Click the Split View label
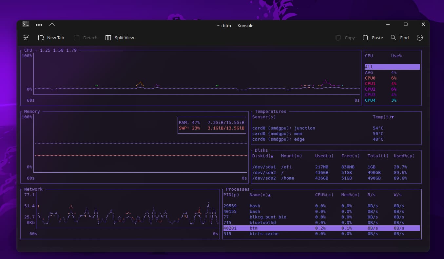The width and height of the screenshot is (444, 259). click(x=125, y=38)
